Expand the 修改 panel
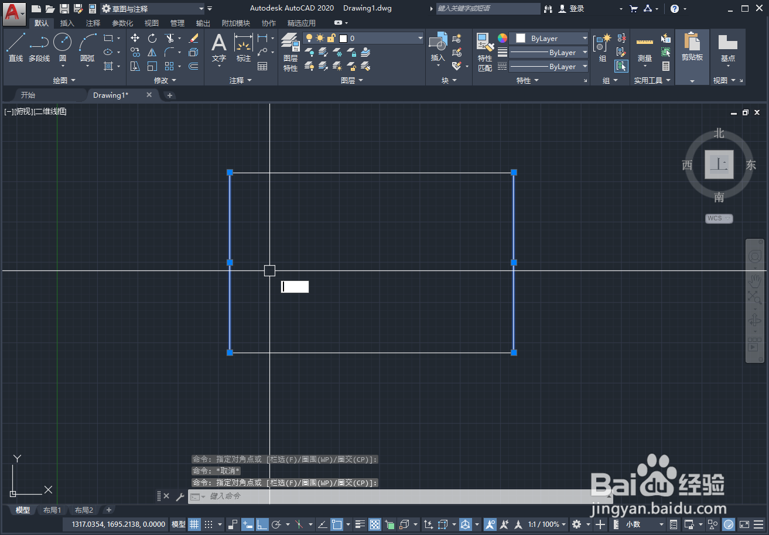The width and height of the screenshot is (769, 535). click(165, 80)
